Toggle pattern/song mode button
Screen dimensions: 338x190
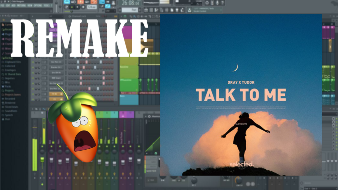[x=66, y=7]
